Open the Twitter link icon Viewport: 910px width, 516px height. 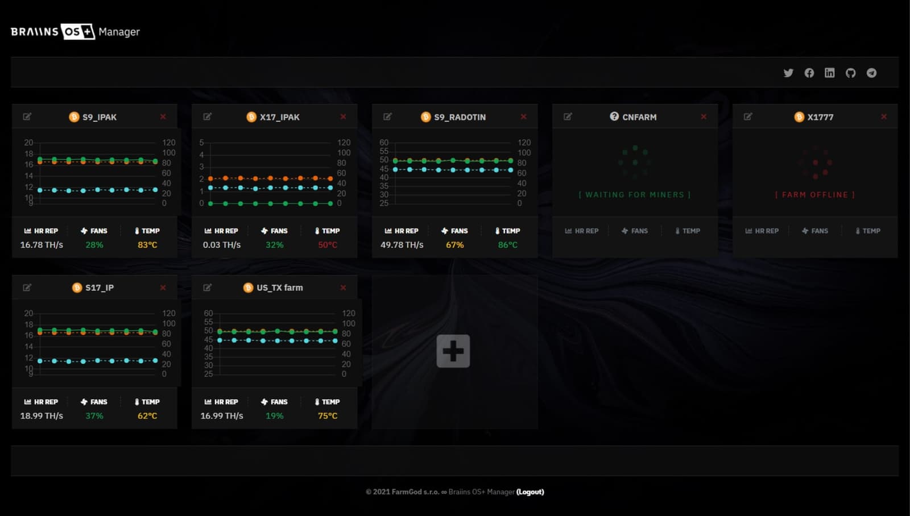pos(788,73)
